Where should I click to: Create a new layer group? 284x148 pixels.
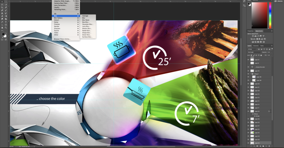[x=263, y=146]
